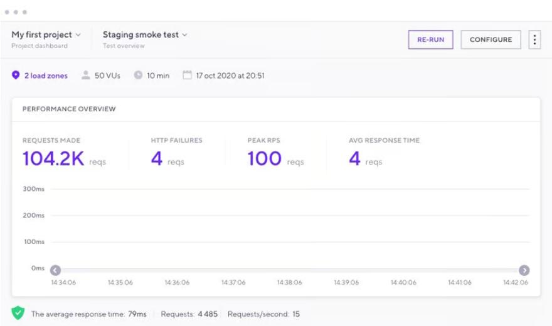This screenshot has width=552, height=326.
Task: Open the My first project dropdown
Action: (46, 35)
